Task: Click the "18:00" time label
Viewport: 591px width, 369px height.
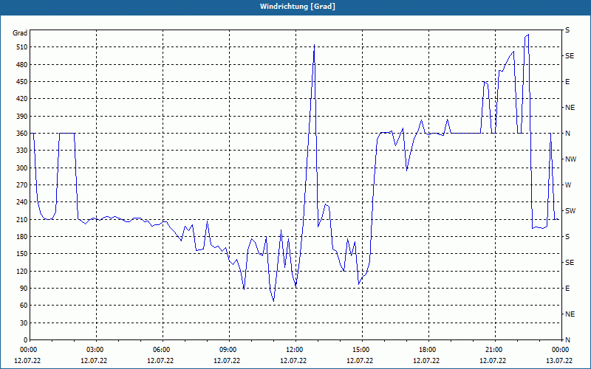Action: click(427, 350)
